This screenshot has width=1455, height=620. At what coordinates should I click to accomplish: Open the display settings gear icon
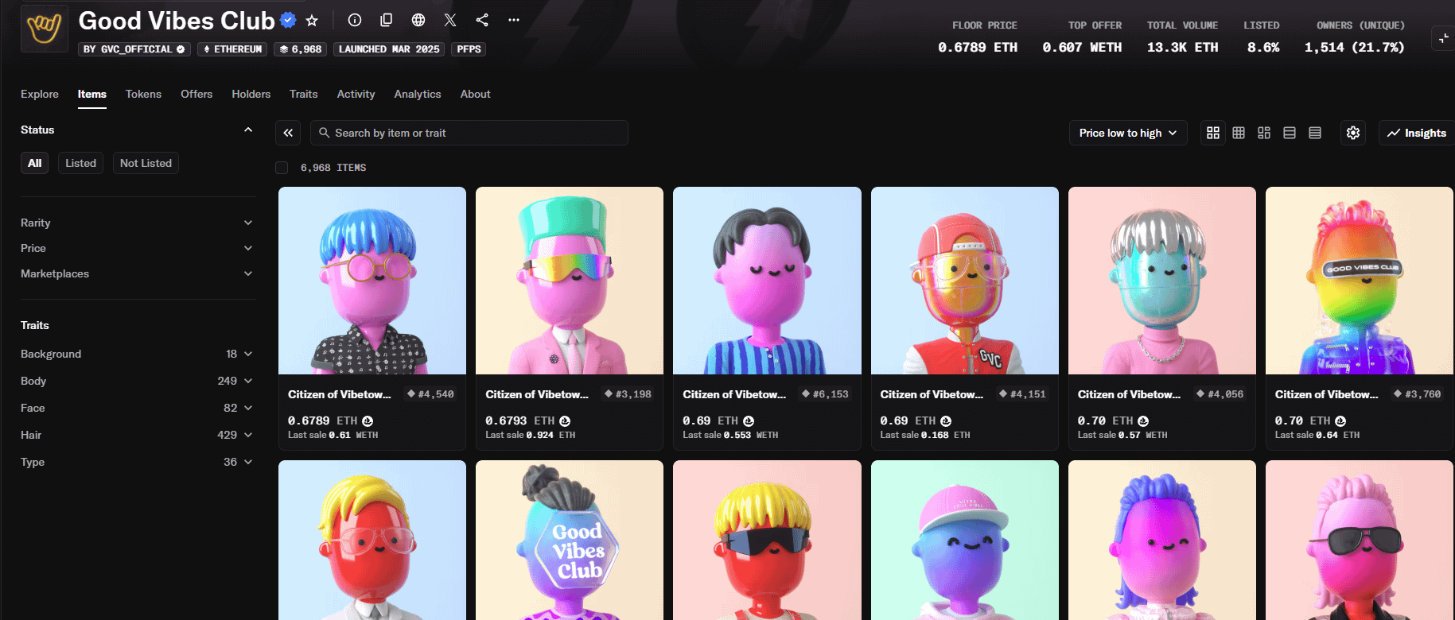[1353, 133]
